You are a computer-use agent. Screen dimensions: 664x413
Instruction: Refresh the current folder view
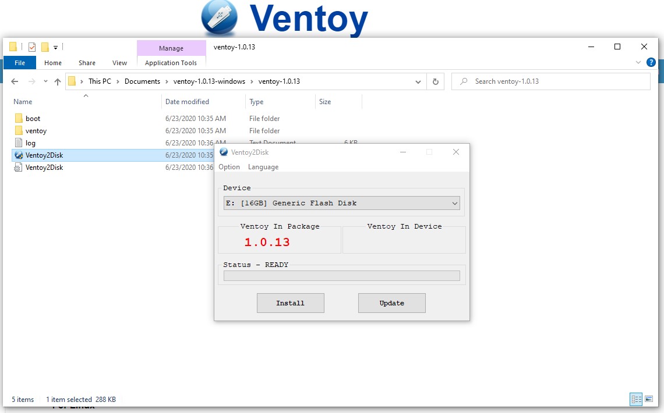coord(435,81)
